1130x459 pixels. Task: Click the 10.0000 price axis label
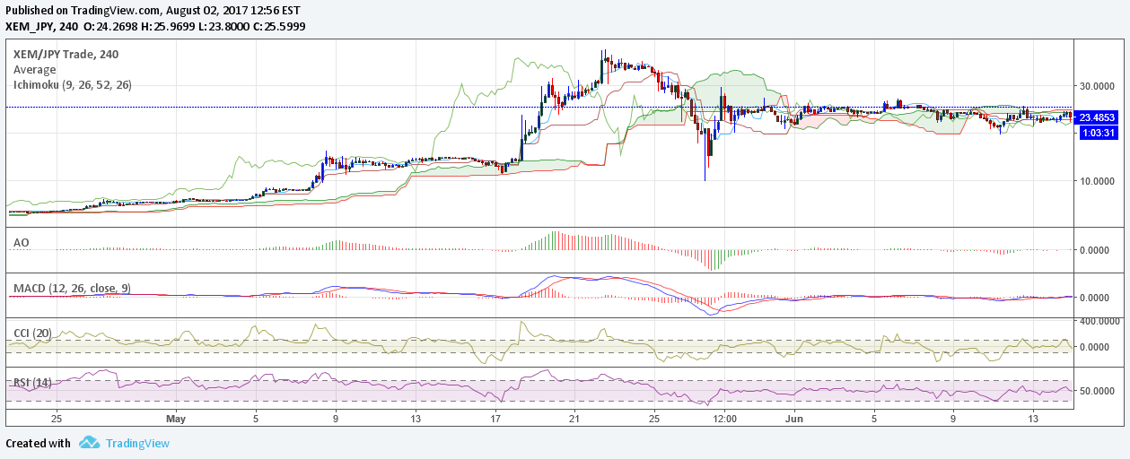pyautogui.click(x=1097, y=181)
